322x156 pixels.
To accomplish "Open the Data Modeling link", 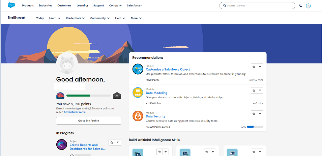I will click(x=156, y=93).
